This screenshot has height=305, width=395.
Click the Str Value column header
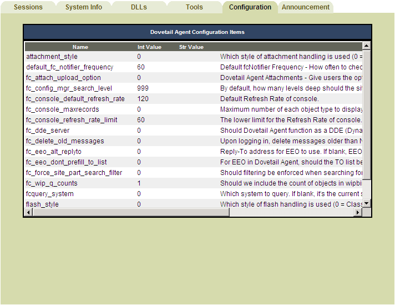(191, 47)
